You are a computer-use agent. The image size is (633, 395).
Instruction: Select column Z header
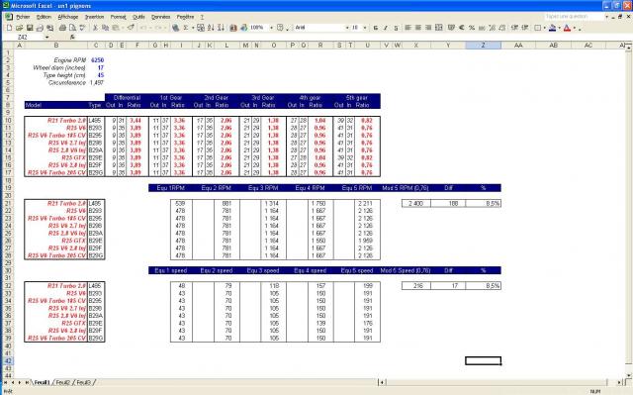pyautogui.click(x=484, y=46)
